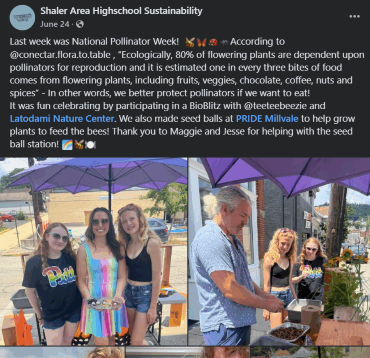Click the bee emoji after Pollinator Week

(190, 42)
